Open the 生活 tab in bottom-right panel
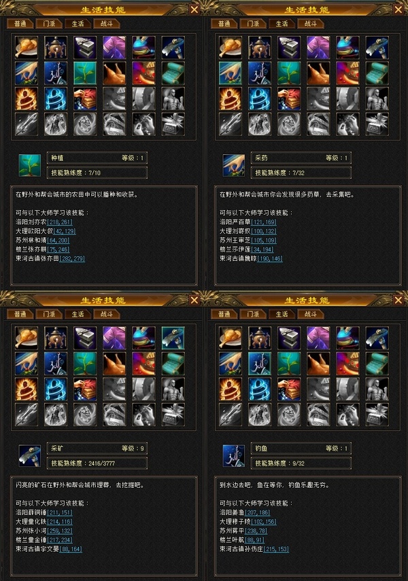This screenshot has width=408, height=581. tap(282, 314)
